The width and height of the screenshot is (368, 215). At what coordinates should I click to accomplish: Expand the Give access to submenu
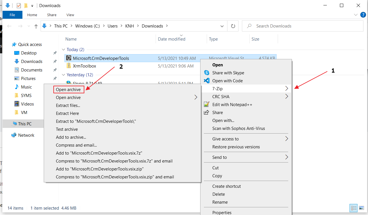click(287, 139)
